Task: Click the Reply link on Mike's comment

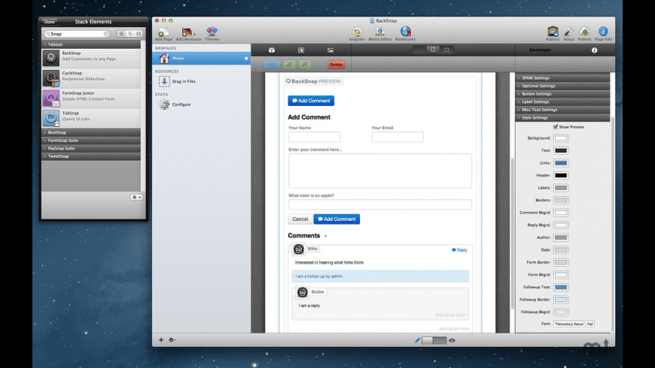Action: click(x=459, y=250)
